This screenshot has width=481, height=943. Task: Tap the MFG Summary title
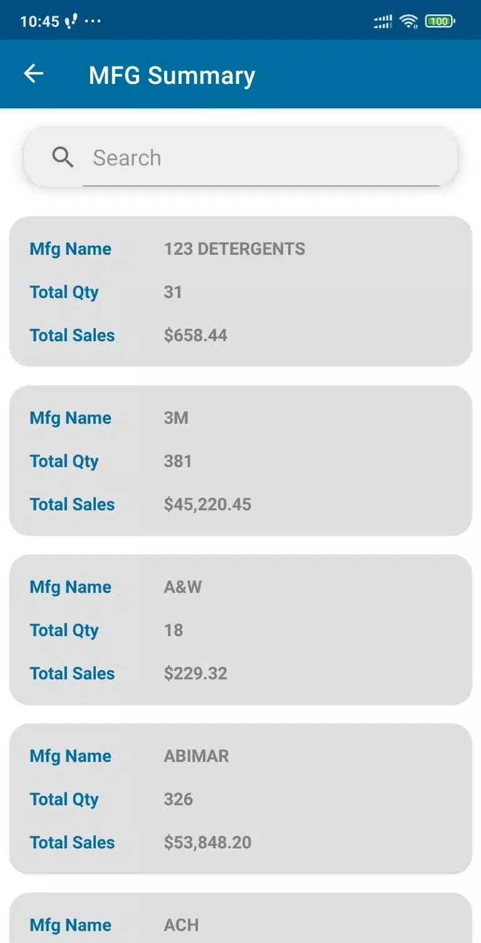coord(172,75)
